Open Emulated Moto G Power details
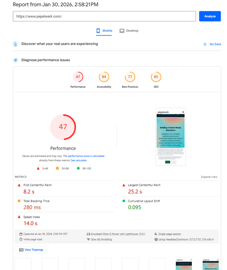The image size is (227, 270). click(x=118, y=234)
